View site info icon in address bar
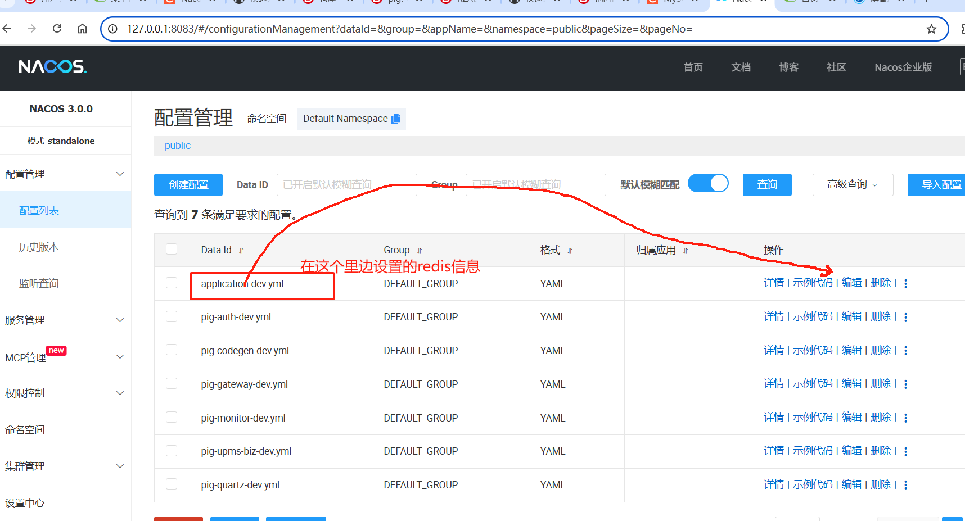 (113, 29)
